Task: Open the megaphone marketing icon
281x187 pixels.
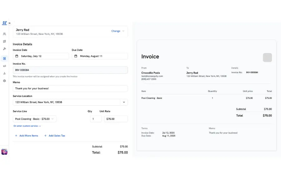Action: pos(4,66)
